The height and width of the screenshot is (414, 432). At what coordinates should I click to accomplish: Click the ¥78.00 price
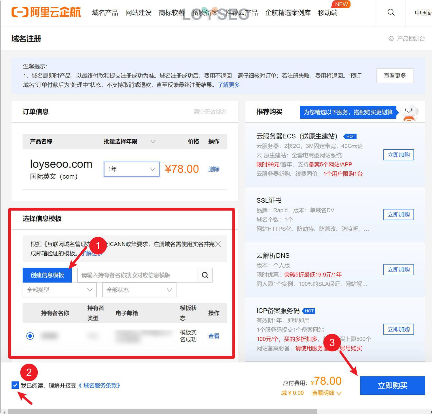point(182,169)
